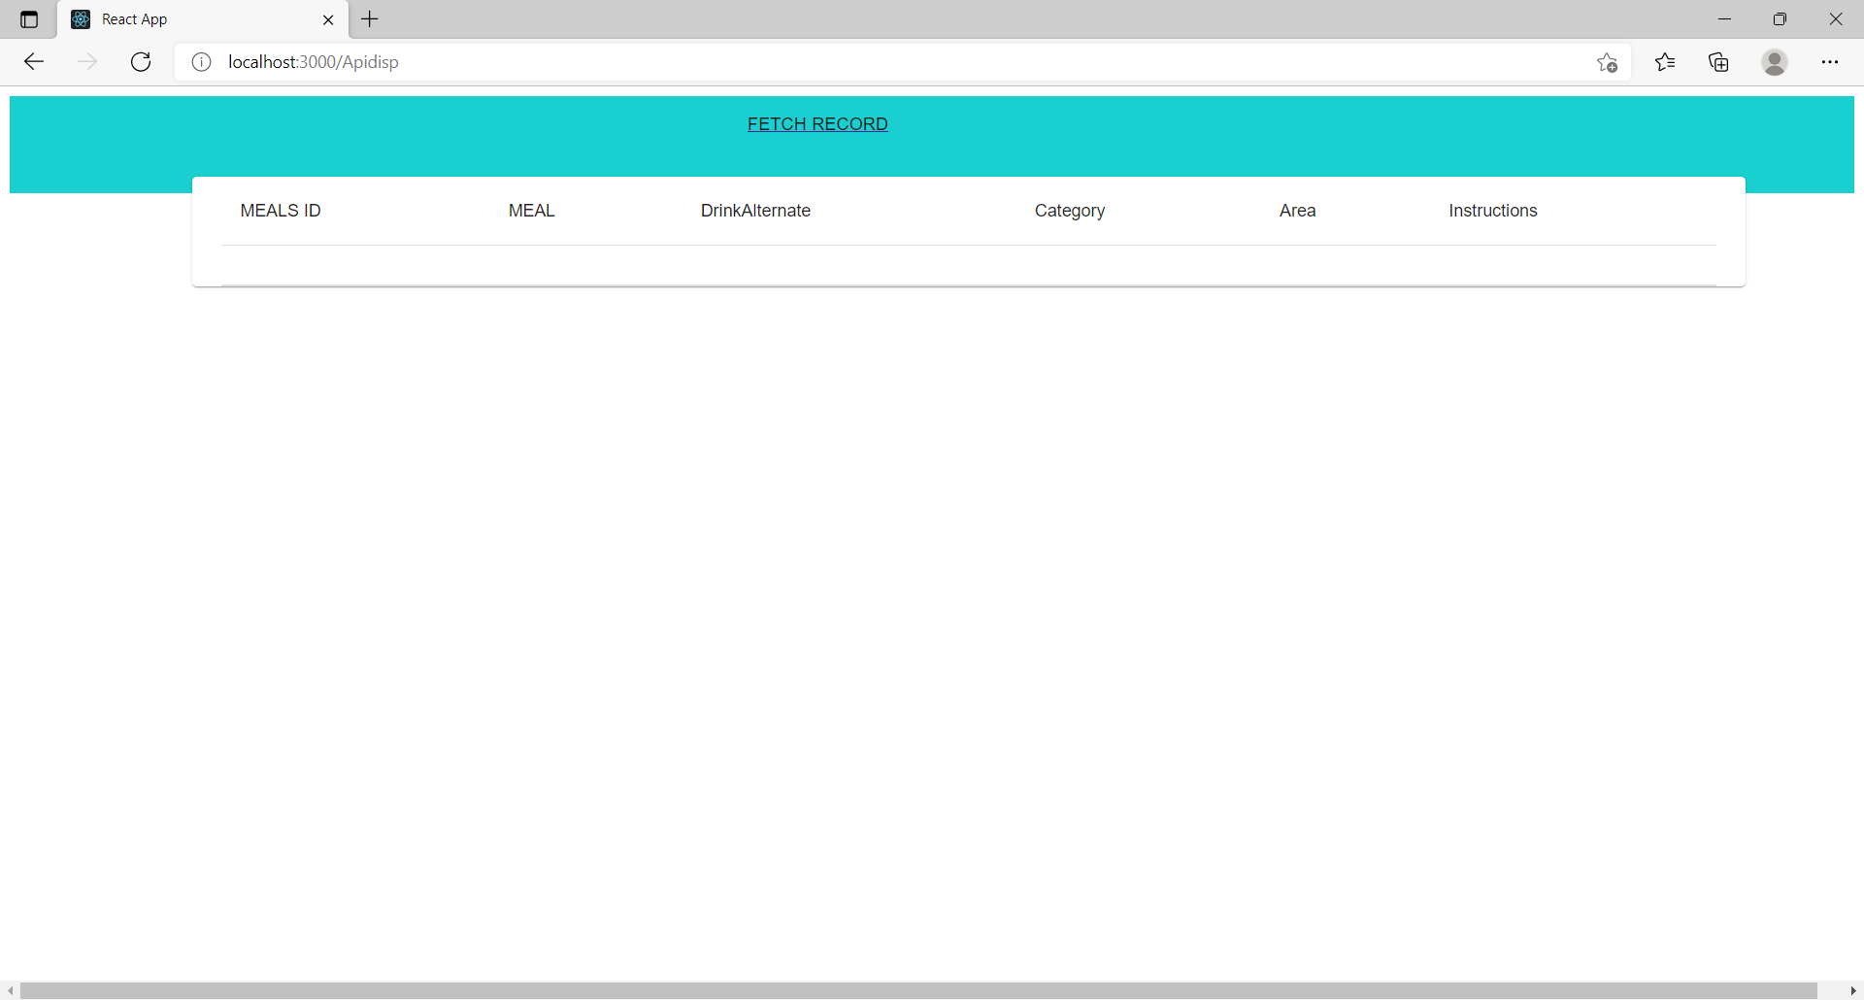Open the tab actions menu icon
The image size is (1864, 1000).
(x=29, y=19)
